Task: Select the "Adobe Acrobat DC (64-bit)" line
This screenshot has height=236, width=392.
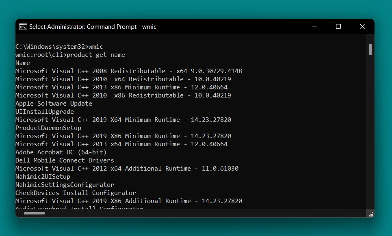Action: 61,152
